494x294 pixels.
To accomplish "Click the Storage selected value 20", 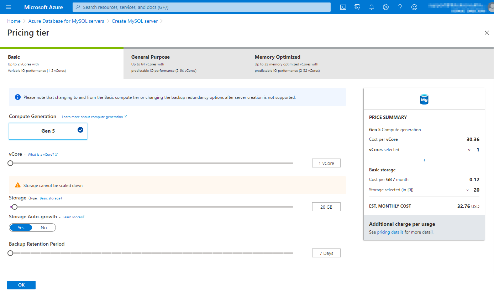I will 477,190.
